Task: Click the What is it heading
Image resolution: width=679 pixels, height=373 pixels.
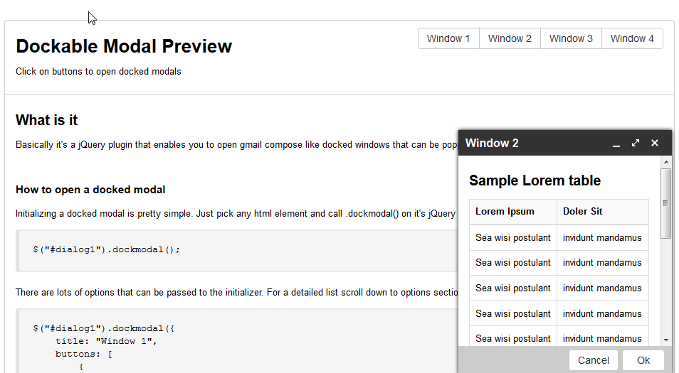Action: pos(47,120)
